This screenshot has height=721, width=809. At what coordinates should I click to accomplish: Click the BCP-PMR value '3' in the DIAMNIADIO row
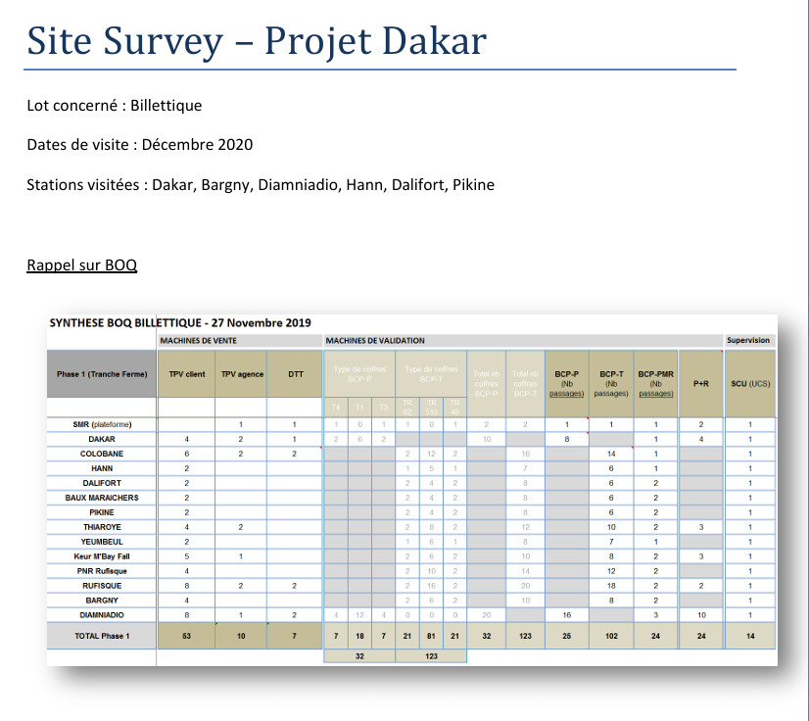656,615
